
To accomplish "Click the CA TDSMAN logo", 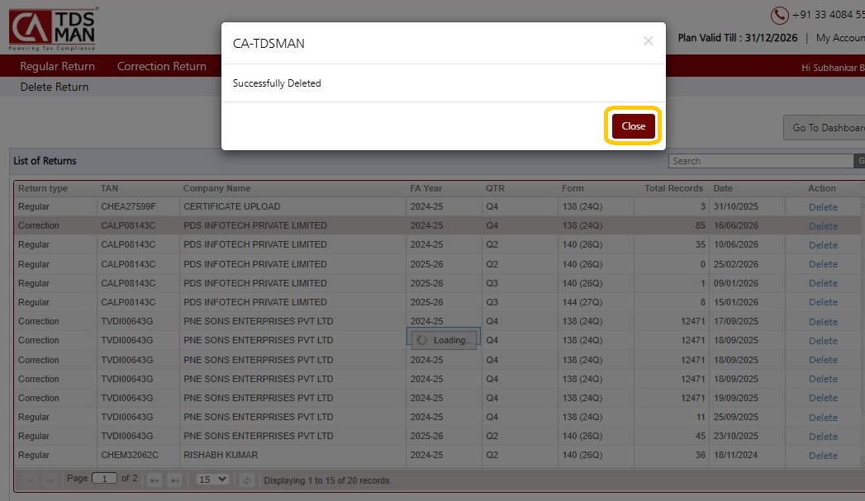I will click(x=53, y=29).
